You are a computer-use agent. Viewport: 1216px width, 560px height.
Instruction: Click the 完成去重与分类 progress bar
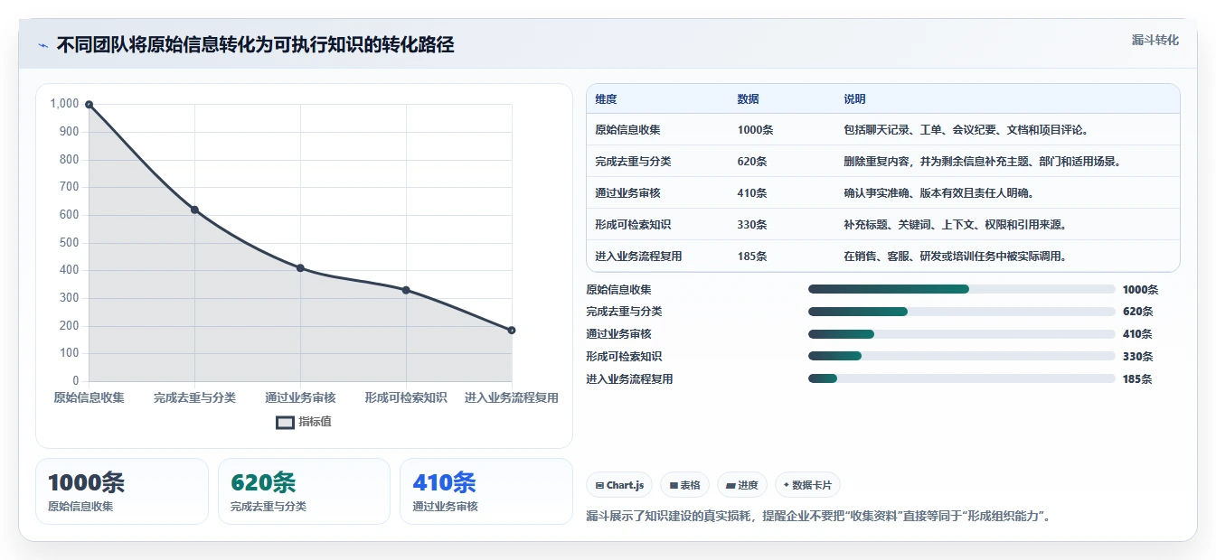click(x=961, y=312)
